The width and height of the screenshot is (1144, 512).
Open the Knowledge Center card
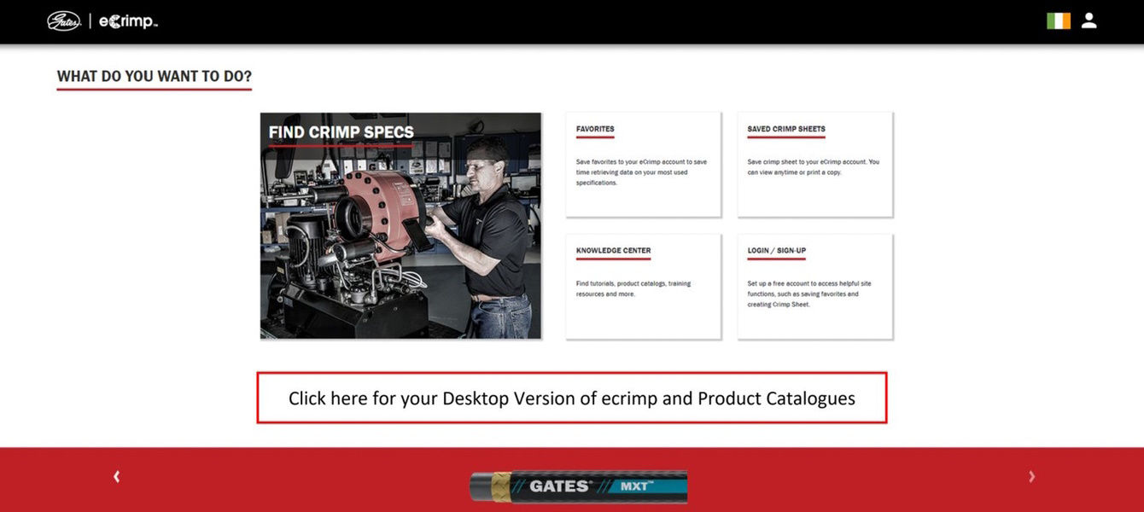pos(643,287)
